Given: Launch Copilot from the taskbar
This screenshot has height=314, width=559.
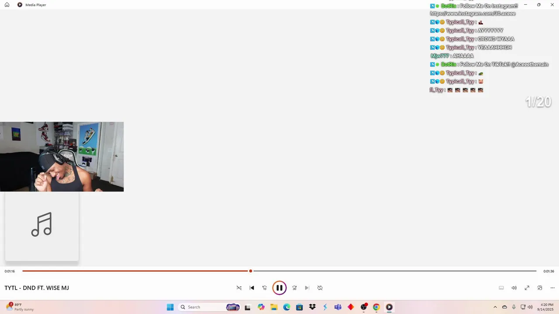Looking at the screenshot, I should click(261, 307).
